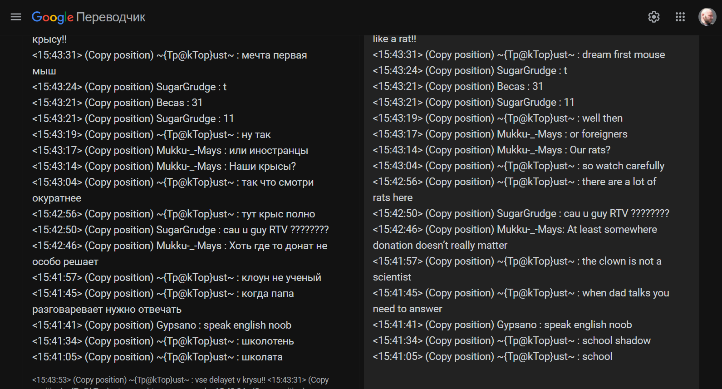Click source line 'тут крыс полно'
The image size is (722, 389).
point(278,214)
